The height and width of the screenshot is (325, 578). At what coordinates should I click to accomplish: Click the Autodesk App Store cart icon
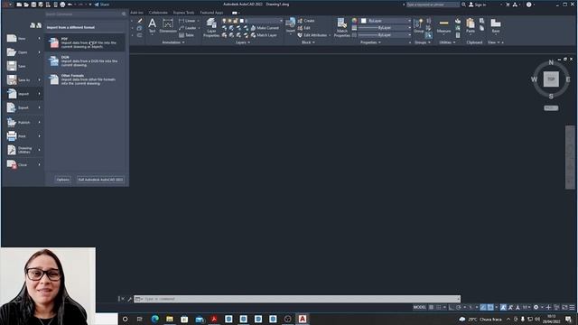coord(508,5)
